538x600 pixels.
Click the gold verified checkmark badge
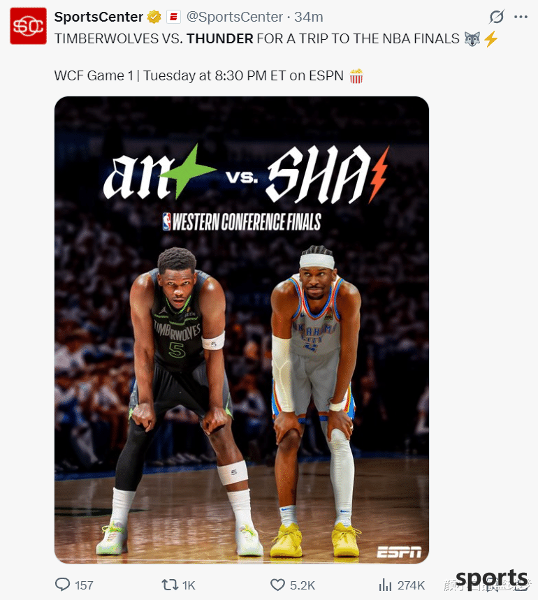tap(154, 17)
